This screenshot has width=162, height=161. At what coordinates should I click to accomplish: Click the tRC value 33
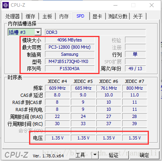(x=83, y=124)
